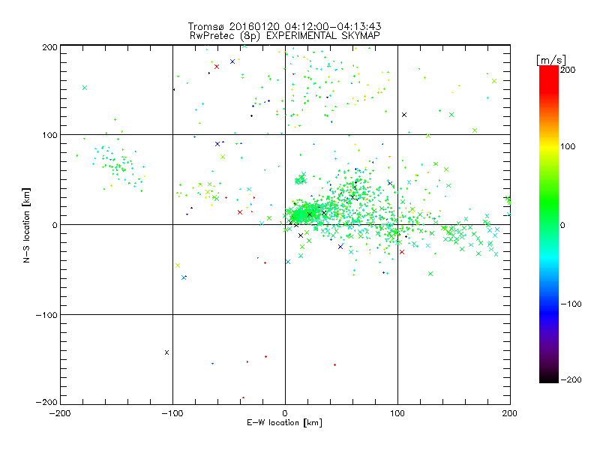Pick the black bottom of the velocity colorbar
The width and height of the screenshot is (600, 450).
point(549,377)
